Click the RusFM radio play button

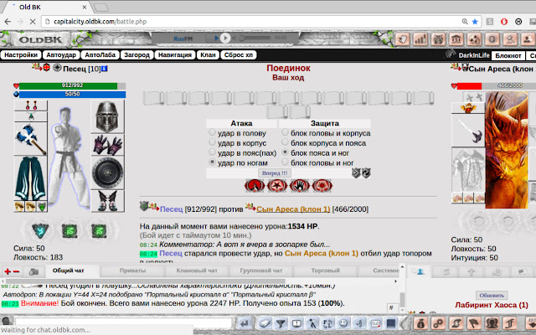(x=224, y=38)
